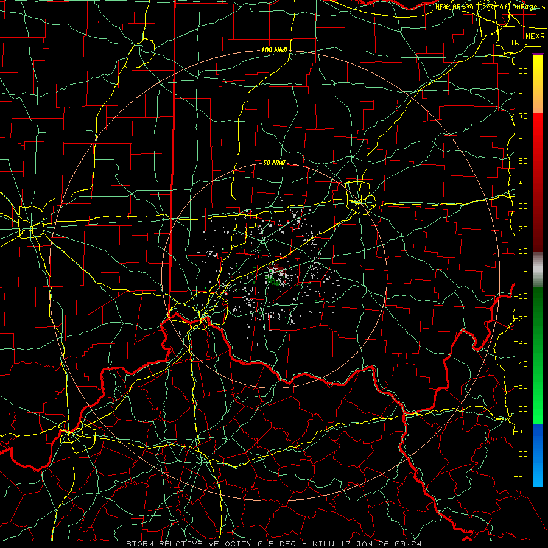Click the -40 value on the velocity scale
548x548 pixels.
[521, 364]
